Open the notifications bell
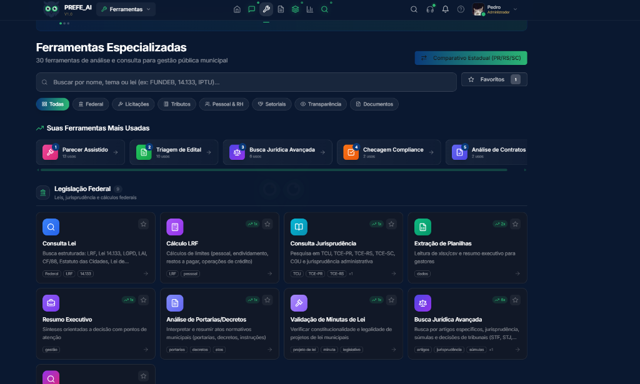Screen dimensions: 640x384 pyautogui.click(x=445, y=9)
